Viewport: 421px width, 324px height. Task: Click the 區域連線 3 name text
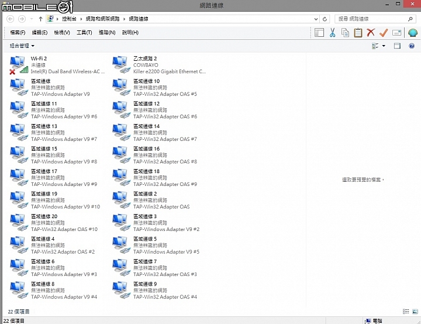[145, 216]
